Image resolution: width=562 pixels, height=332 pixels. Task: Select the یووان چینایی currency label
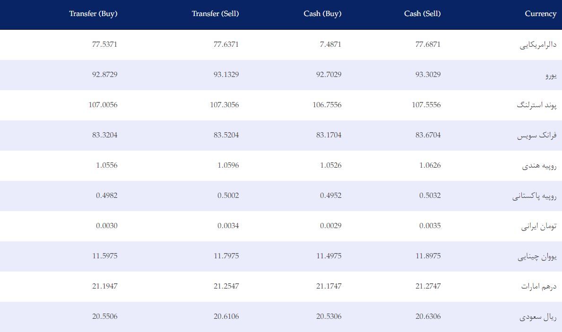(x=537, y=256)
